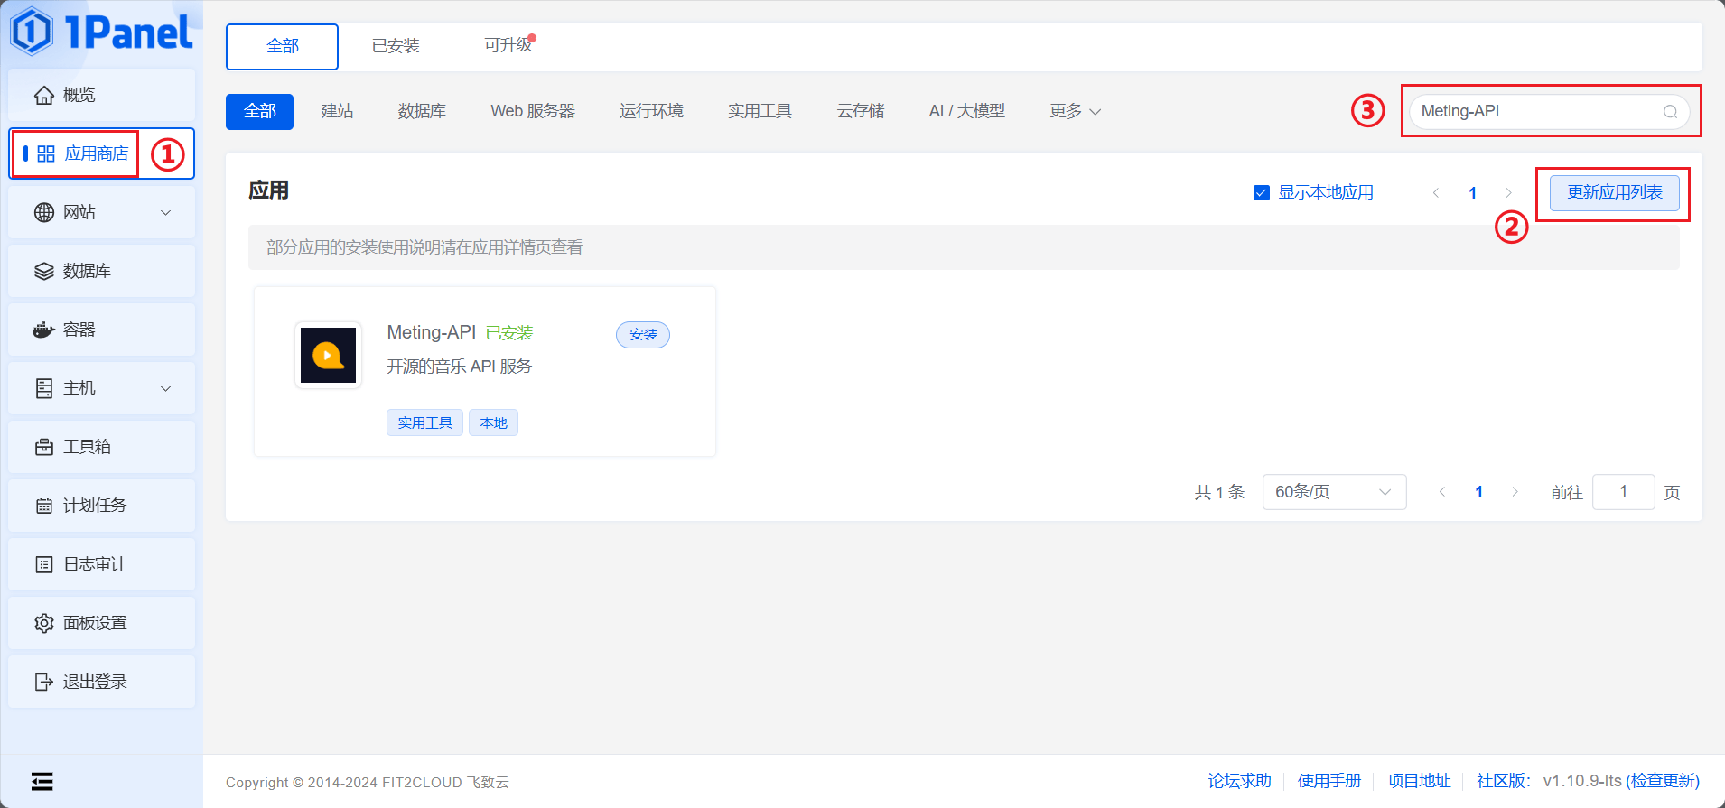Open the Meting-API app thumbnail
The height and width of the screenshot is (808, 1725).
[328, 355]
